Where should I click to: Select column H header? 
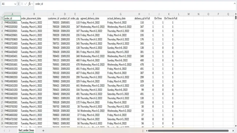tap(139, 14)
